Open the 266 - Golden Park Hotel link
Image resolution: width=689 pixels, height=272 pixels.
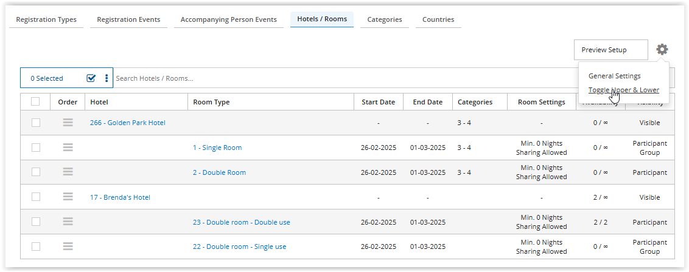click(128, 123)
